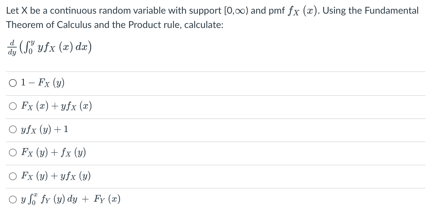435x223 pixels.
Task: Select the answer Fx(x) + yfx(x)
Action: [13, 106]
